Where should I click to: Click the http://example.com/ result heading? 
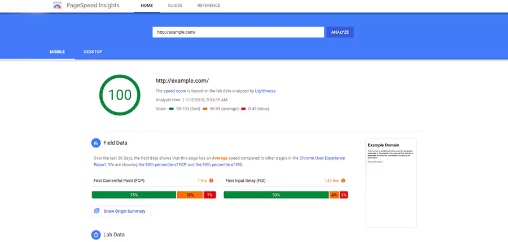182,80
